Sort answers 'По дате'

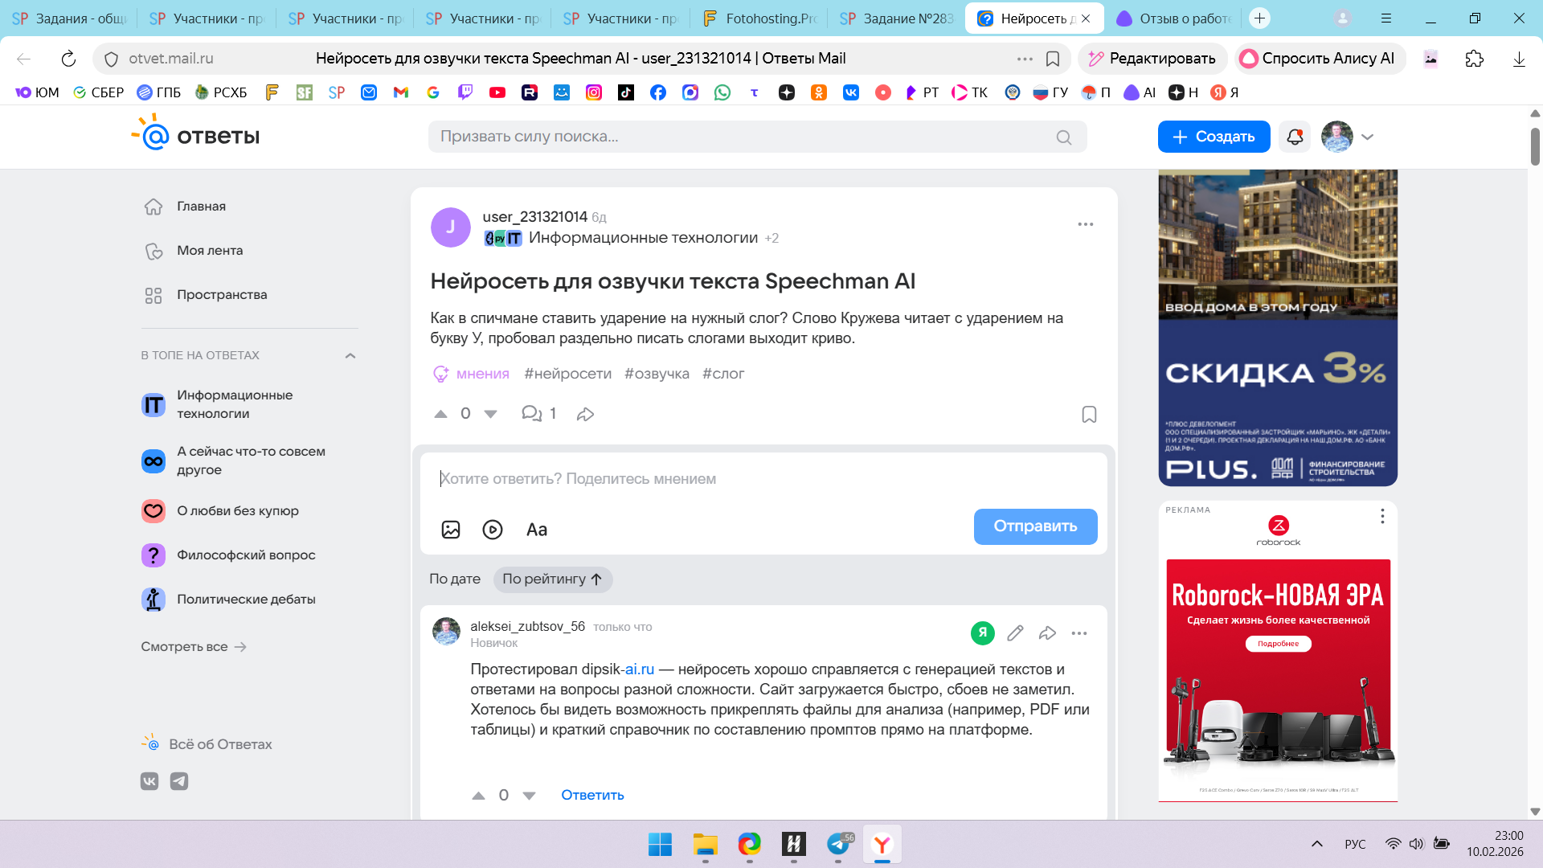coord(455,579)
